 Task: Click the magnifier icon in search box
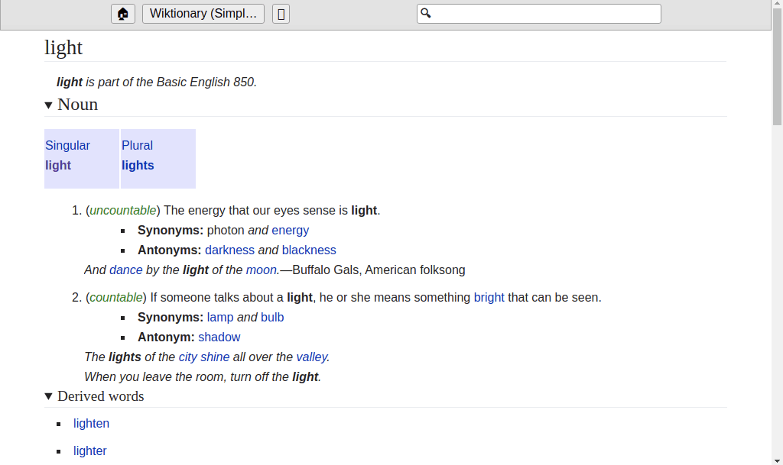point(427,14)
